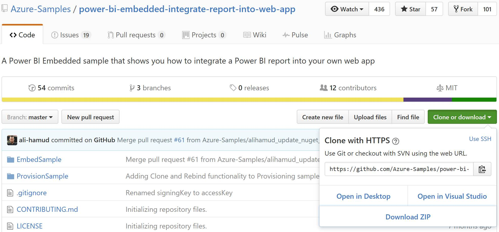Click ali-hamud's avatar thumbnail
The height and width of the screenshot is (232, 499).
coord(12,140)
